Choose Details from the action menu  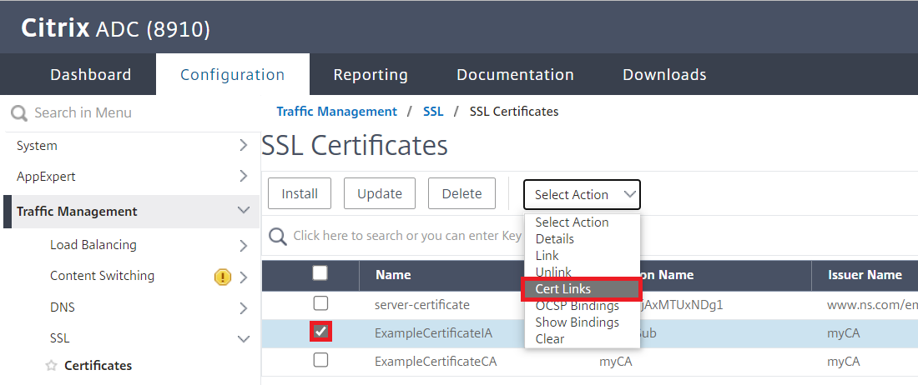pos(582,239)
